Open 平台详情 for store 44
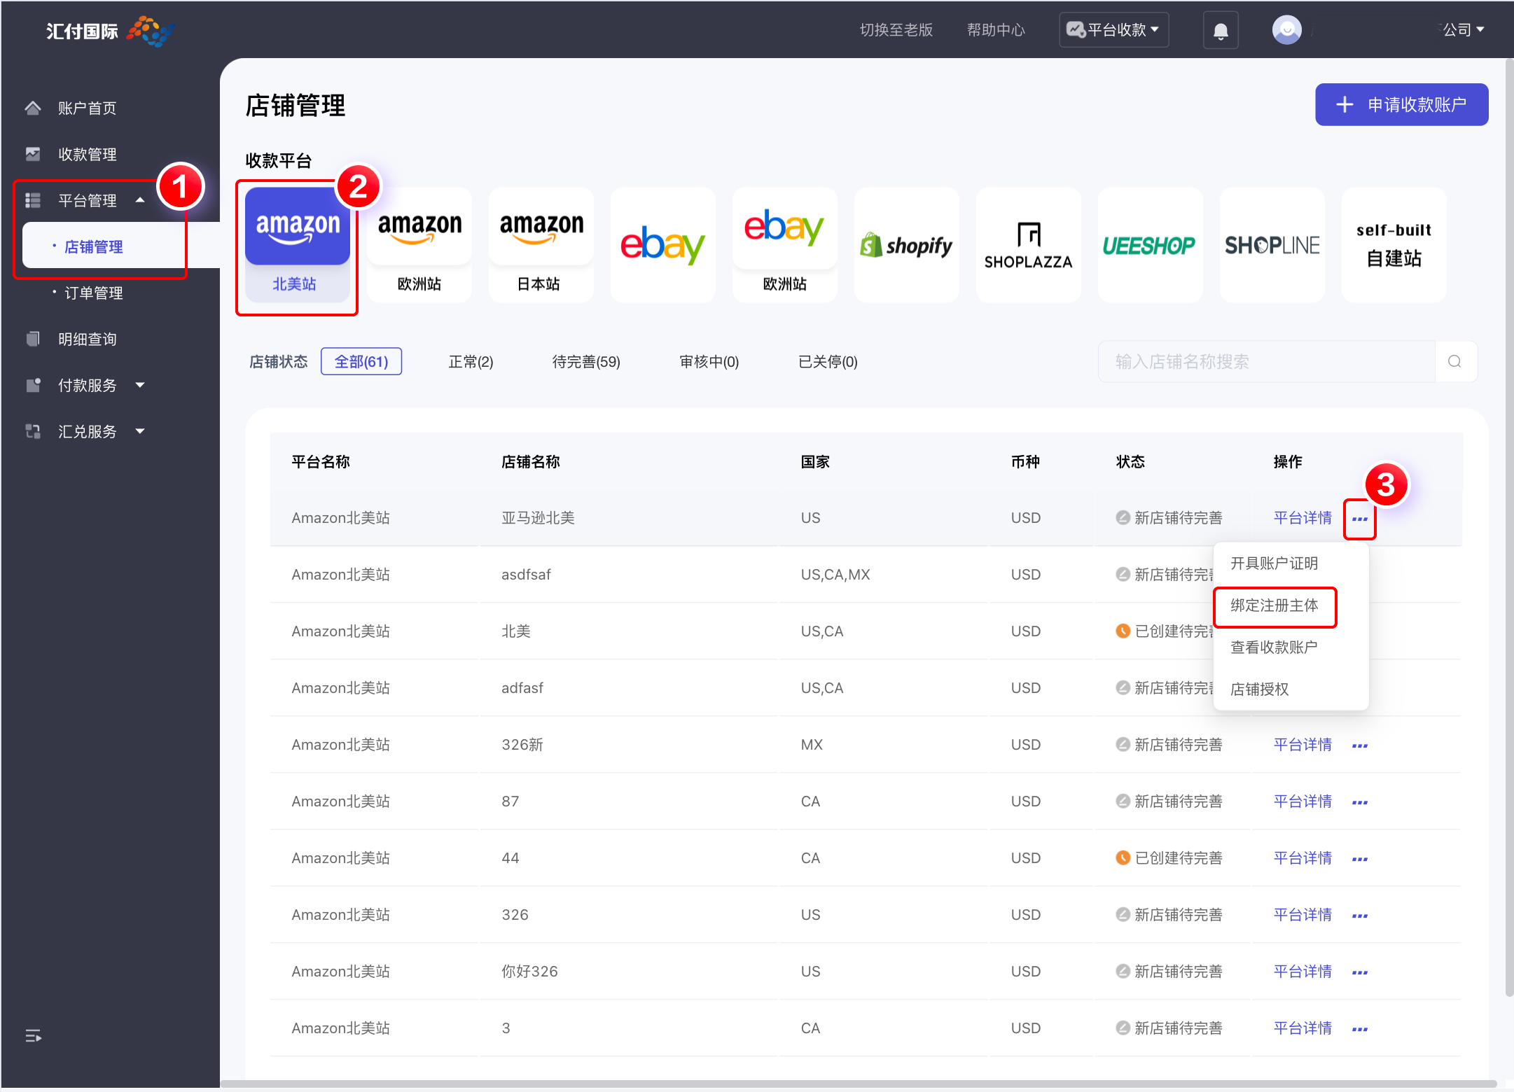 tap(1303, 858)
